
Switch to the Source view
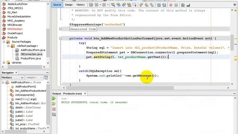57,5
